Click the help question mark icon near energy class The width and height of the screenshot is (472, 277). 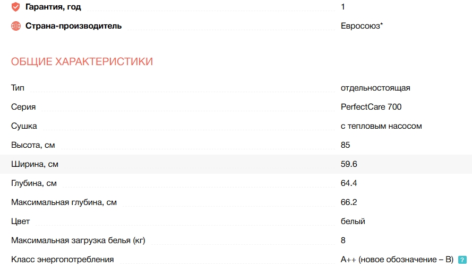click(462, 260)
